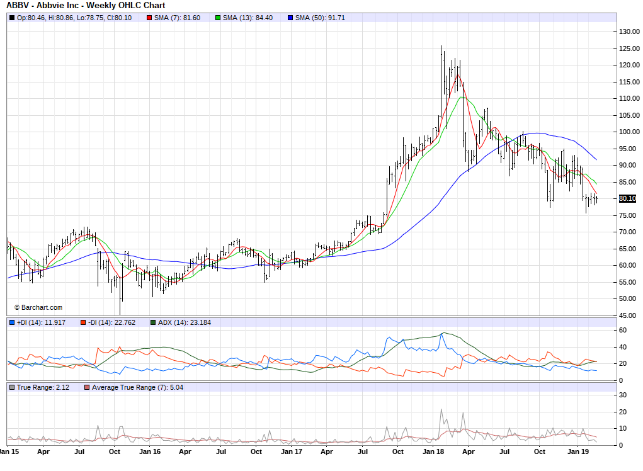Viewport: 643px width, 471px height.
Task: Click the dark green ADX (14) swatch
Action: tap(153, 323)
